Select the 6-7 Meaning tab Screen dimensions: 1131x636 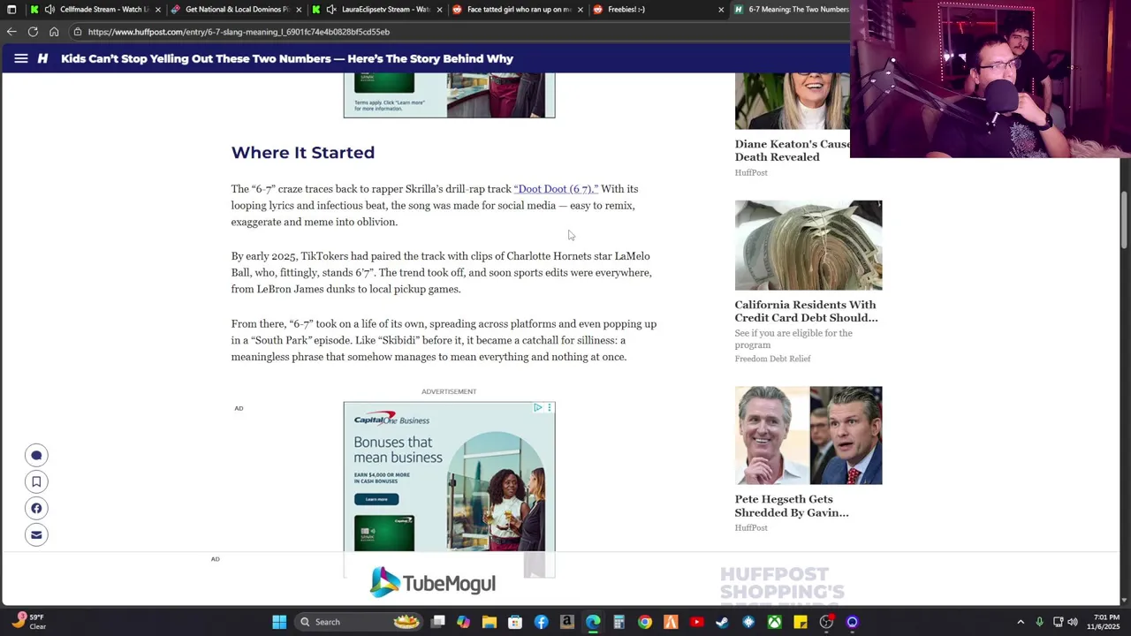(791, 10)
